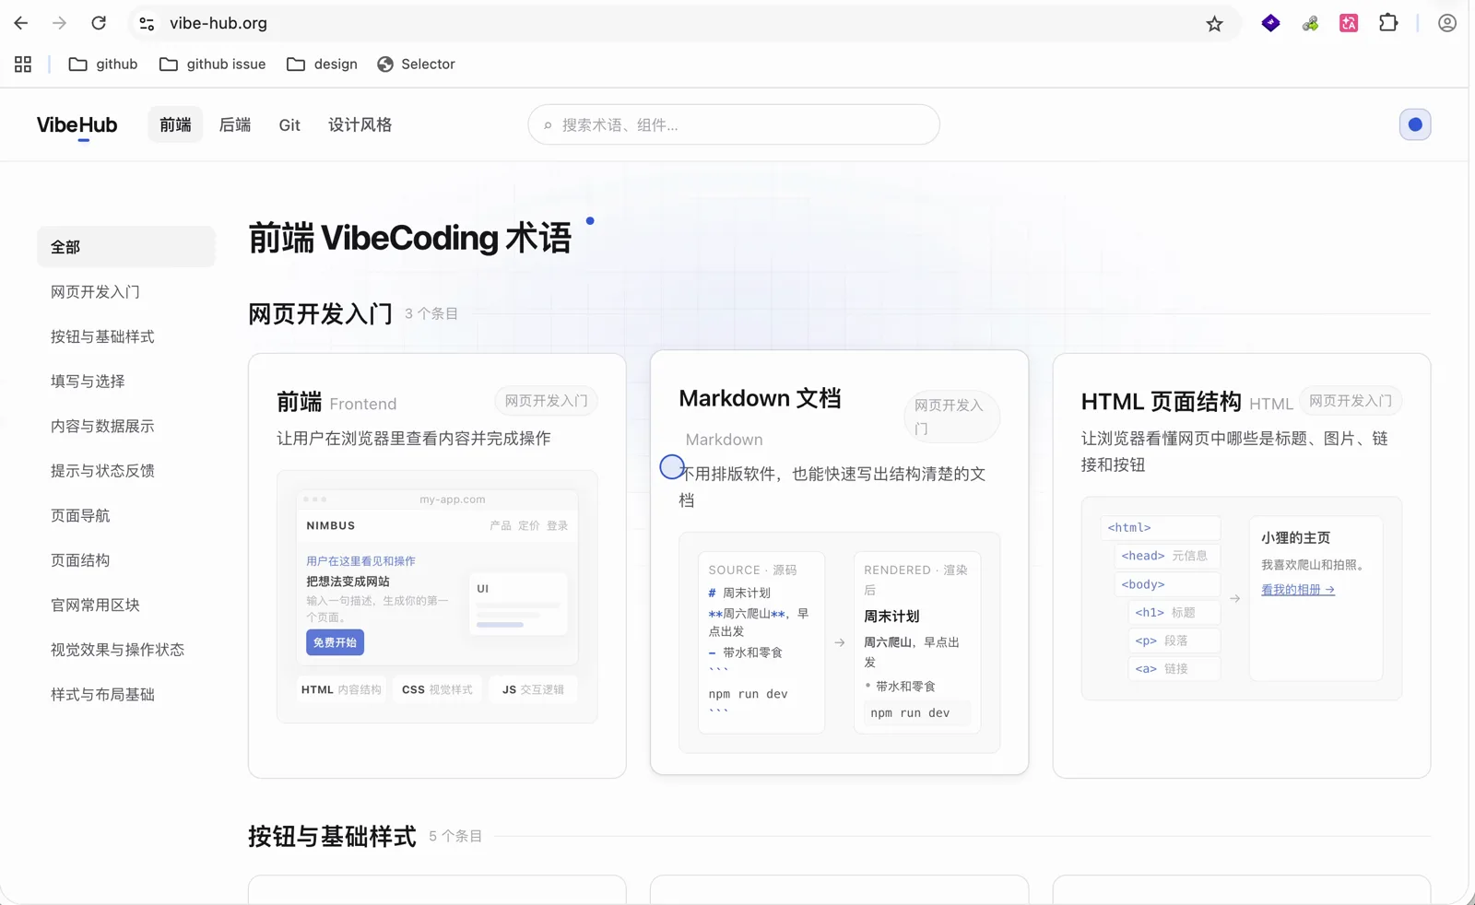Click the JS 交互逻辑 chip
The width and height of the screenshot is (1475, 905).
click(x=533, y=689)
